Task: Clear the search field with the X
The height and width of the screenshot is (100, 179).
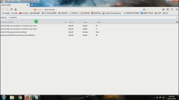Action: pos(176,17)
